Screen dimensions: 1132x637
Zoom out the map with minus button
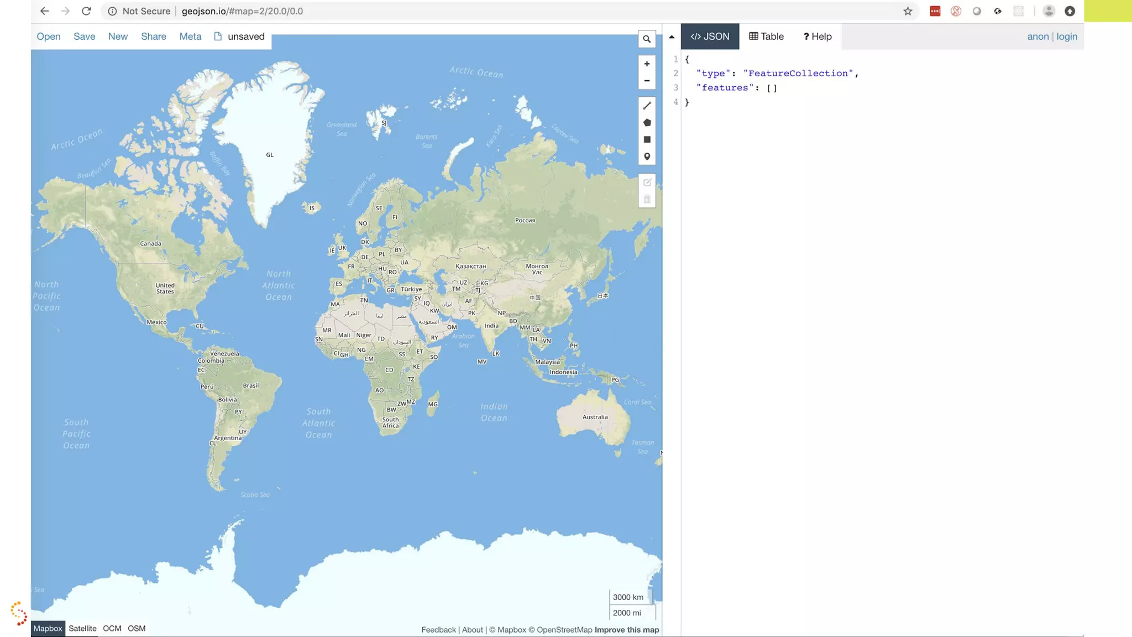[647, 81]
